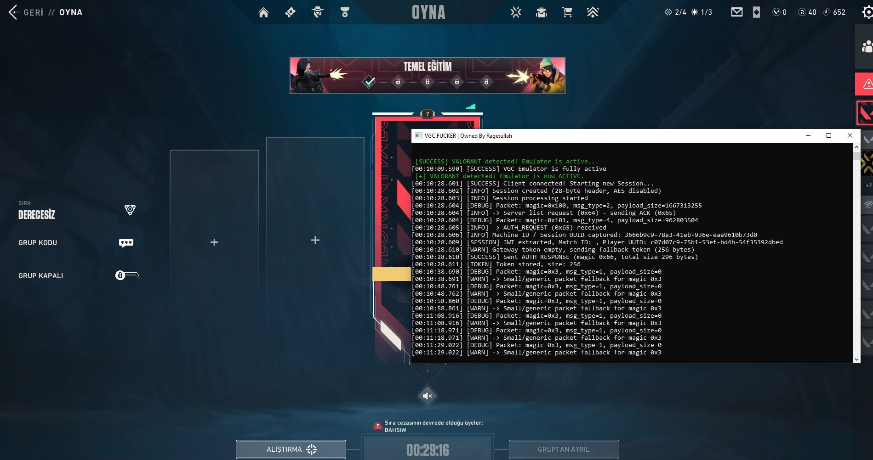Click the back arrow next to GERİ

[13, 12]
